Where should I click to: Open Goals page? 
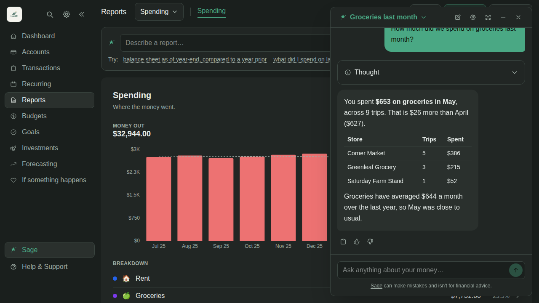click(50, 132)
